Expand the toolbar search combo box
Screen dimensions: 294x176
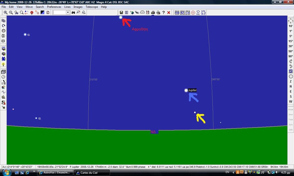(x=68, y=13)
